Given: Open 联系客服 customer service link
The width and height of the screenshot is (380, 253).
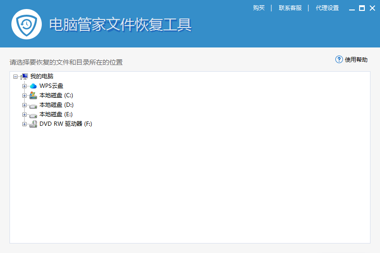Looking at the screenshot, I should point(290,8).
